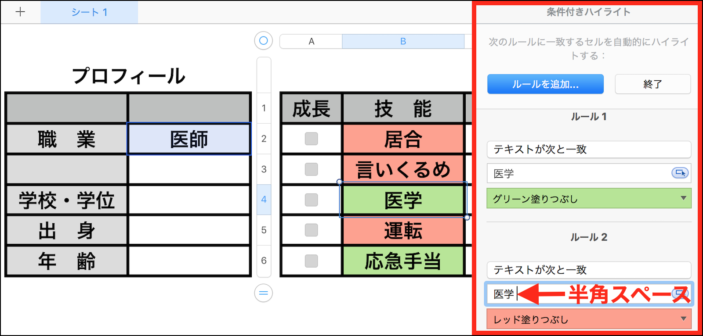Click cell reference icon in Rule 1 field
This screenshot has height=336, width=703.
680,173
